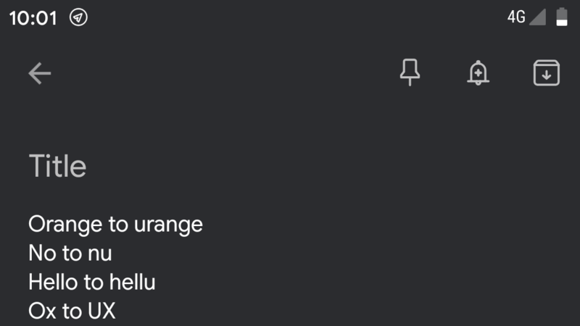Image resolution: width=580 pixels, height=326 pixels.
Task: Click on the word "nu"
Action: click(x=99, y=254)
